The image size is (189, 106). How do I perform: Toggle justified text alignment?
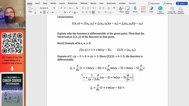click(x=93, y=12)
